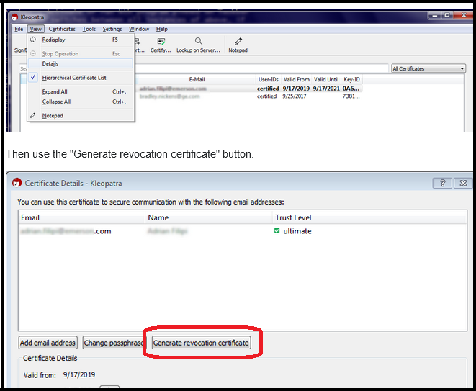The width and height of the screenshot is (476, 391).
Task: Click the Change passphrase button
Action: [113, 343]
